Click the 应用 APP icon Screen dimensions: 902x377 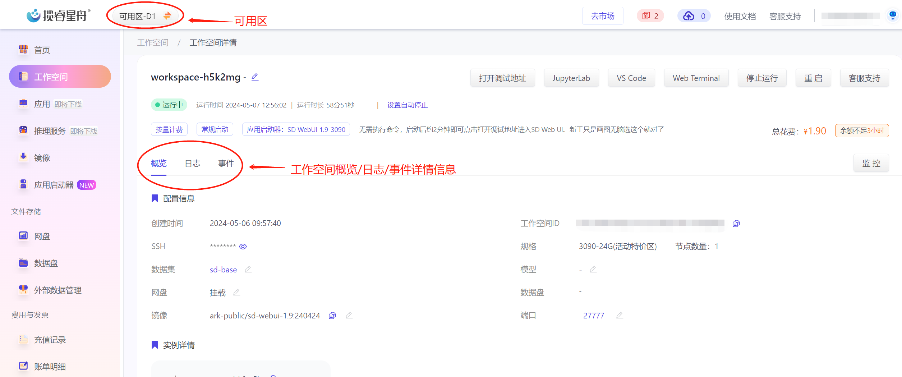pos(23,104)
